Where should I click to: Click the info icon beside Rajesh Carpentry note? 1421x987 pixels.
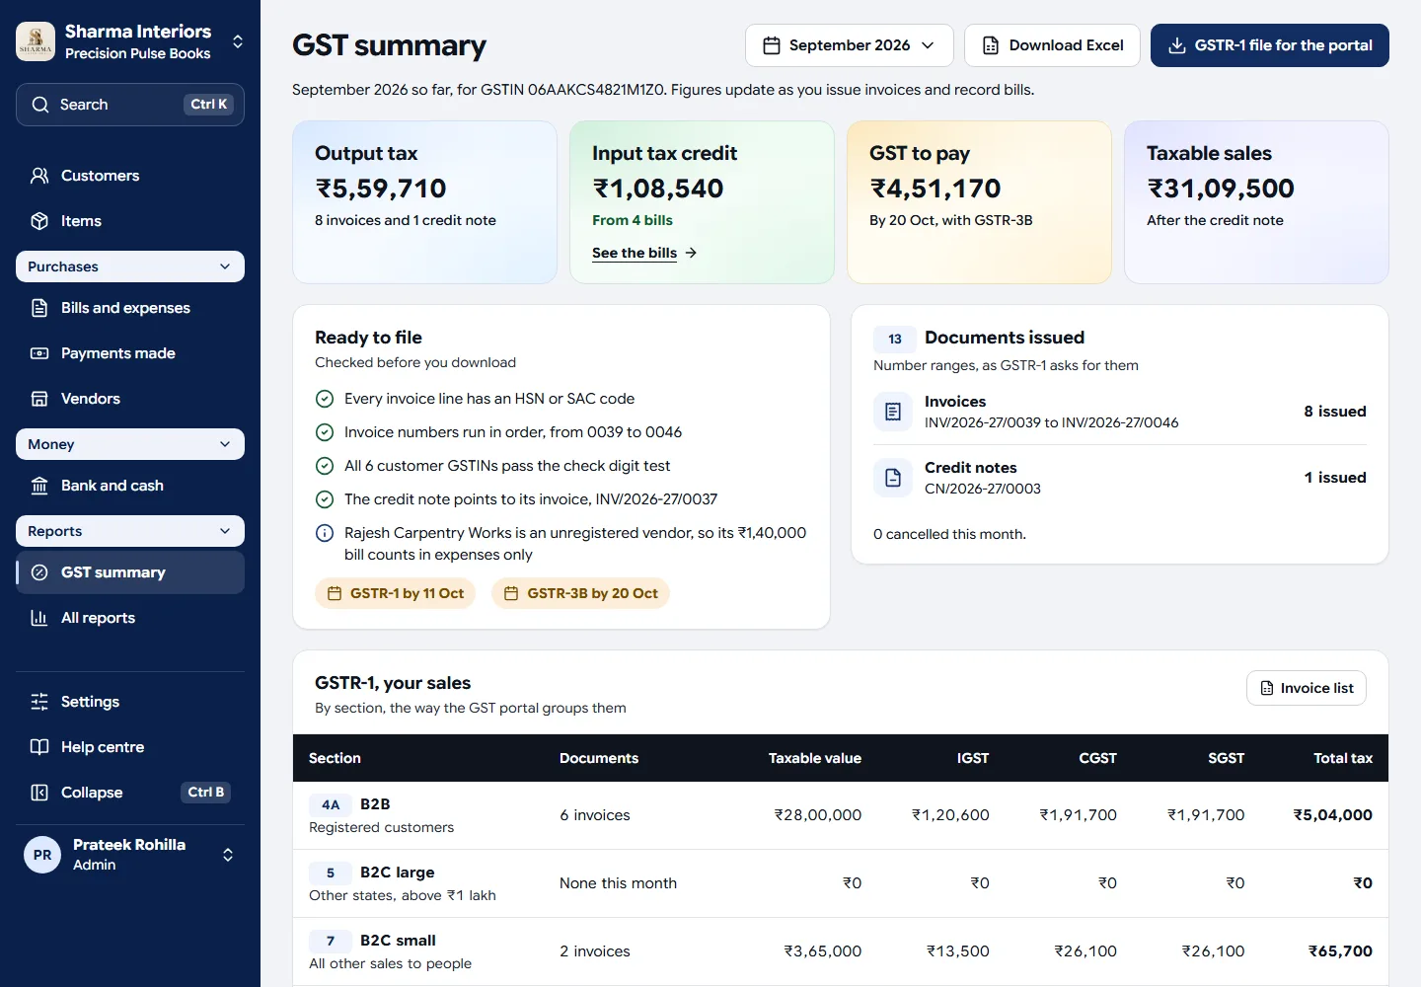coord(324,533)
